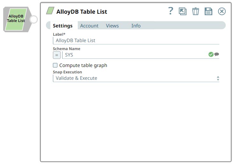Click the Schema Name input field
Screen dimensions: 234x164
134,55
